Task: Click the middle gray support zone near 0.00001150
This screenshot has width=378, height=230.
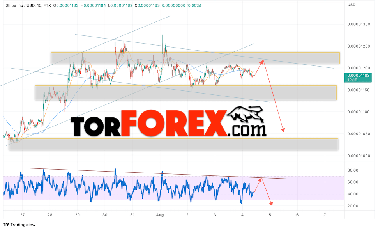Action: coord(186,92)
